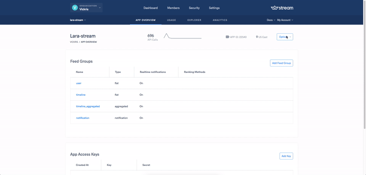The image size is (366, 175).
Task: Open the Members page
Action: click(x=173, y=8)
